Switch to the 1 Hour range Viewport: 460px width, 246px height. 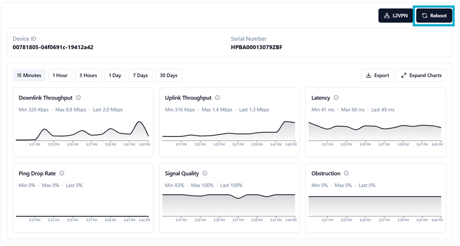pyautogui.click(x=60, y=76)
